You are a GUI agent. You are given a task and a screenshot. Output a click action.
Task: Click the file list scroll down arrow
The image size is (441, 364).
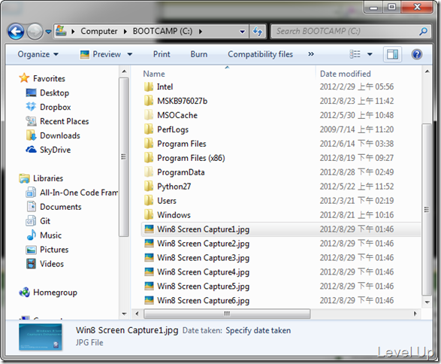(427, 302)
